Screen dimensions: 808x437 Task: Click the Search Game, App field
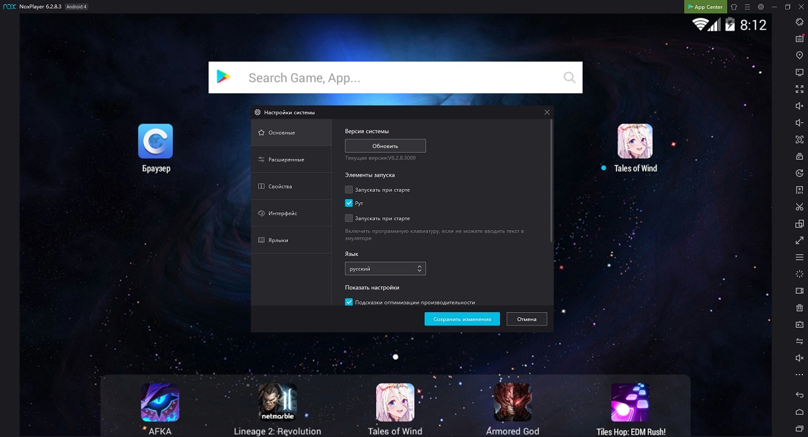(x=395, y=78)
